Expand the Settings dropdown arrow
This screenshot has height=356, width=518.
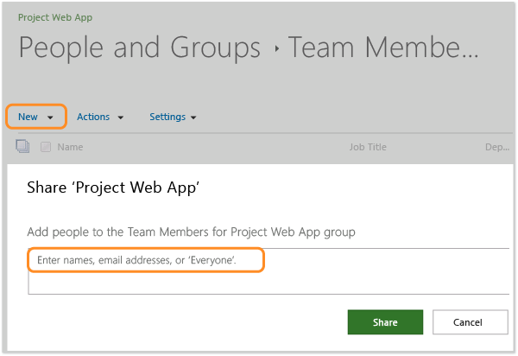coord(193,118)
